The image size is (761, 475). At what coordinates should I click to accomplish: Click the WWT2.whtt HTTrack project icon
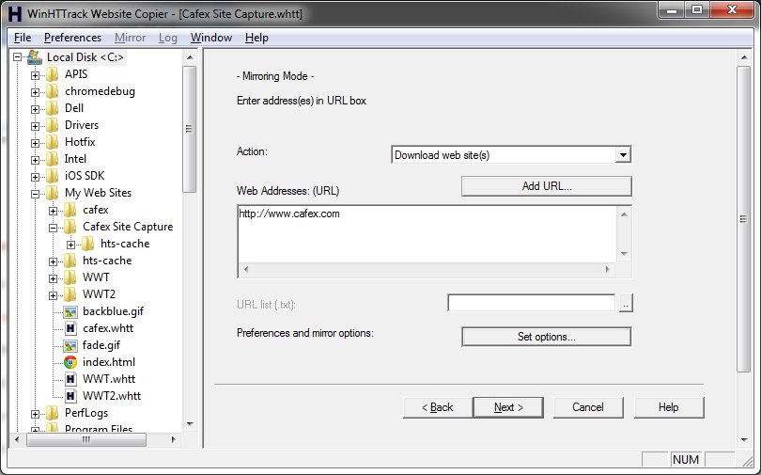tap(70, 396)
